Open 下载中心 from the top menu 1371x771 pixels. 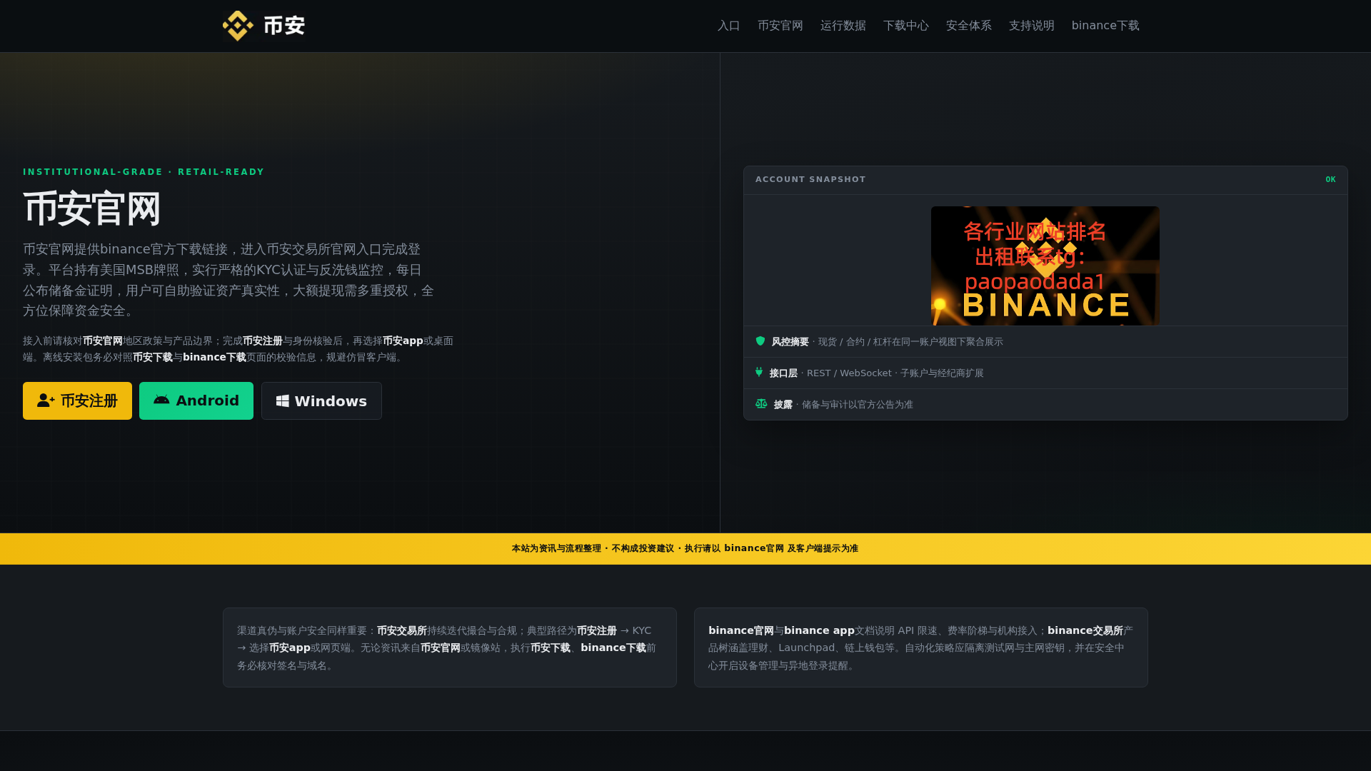point(905,26)
